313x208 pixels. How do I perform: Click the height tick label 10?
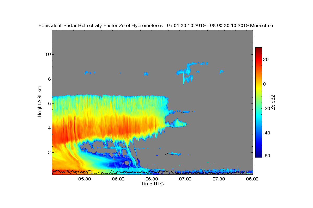[x=47, y=54]
